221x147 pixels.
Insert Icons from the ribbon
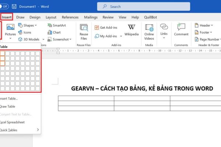[x=25, y=32]
